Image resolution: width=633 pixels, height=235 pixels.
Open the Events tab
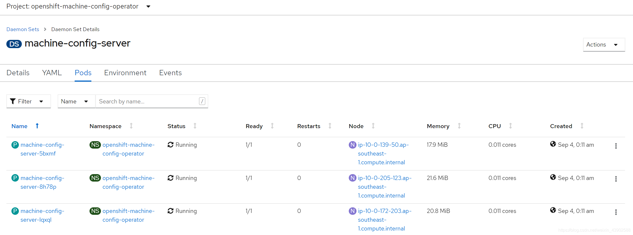170,73
